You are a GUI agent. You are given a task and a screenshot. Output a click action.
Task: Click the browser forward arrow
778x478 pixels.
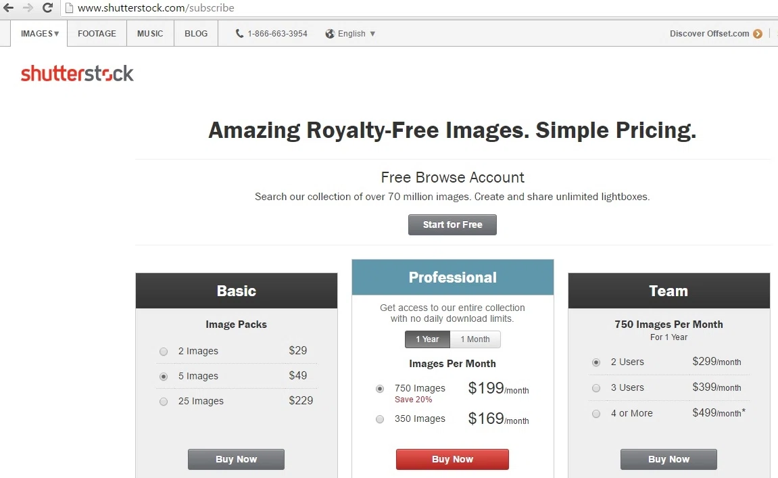[x=28, y=7]
